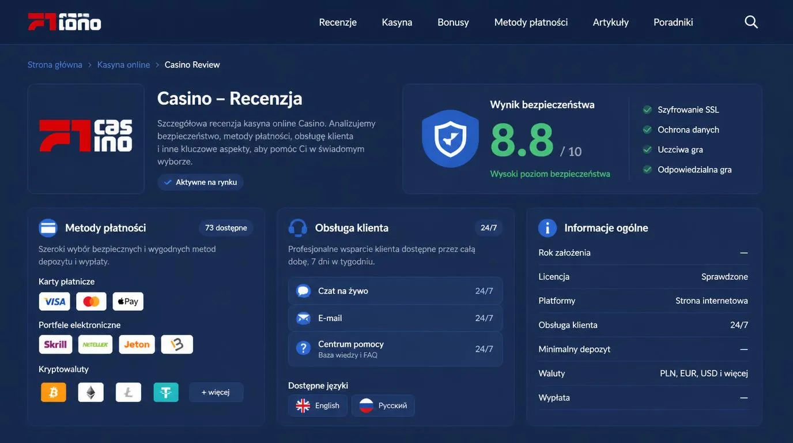
Task: Click the site logo in header
Action: pyautogui.click(x=65, y=22)
